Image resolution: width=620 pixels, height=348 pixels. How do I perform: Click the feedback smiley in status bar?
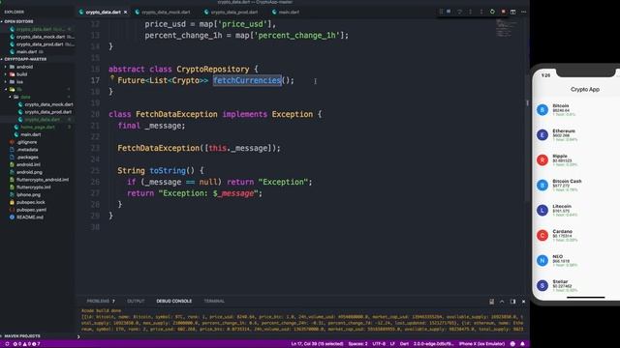click(512, 344)
